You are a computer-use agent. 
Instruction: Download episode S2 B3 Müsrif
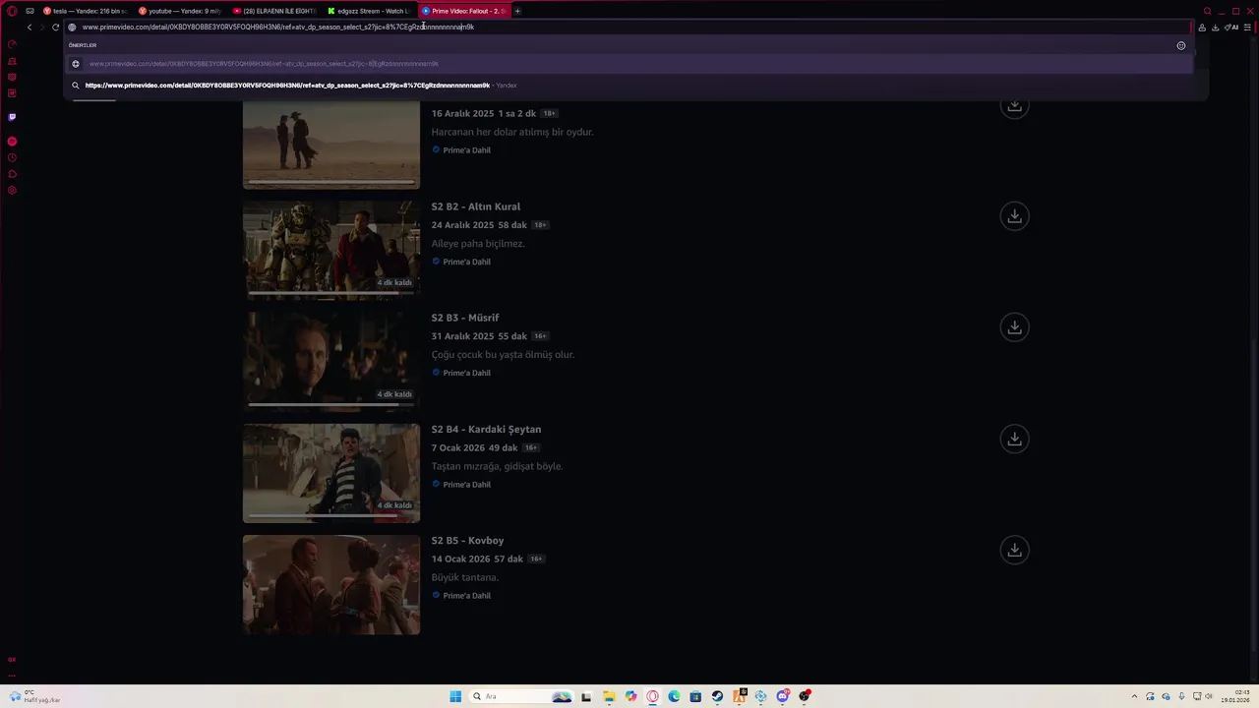[x=1014, y=327]
